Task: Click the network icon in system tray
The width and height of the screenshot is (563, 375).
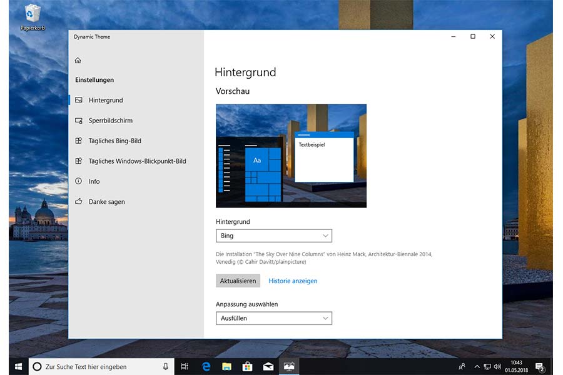Action: click(x=487, y=366)
